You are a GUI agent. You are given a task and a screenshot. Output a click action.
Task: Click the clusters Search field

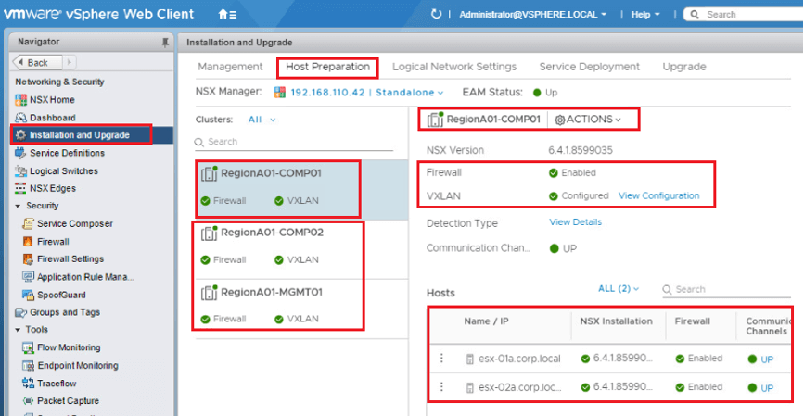[x=294, y=142]
